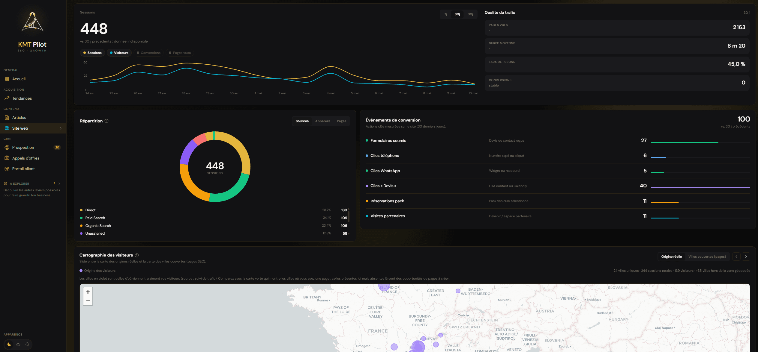Click help icon beside Cartographie des visiteurs
The image size is (758, 352).
137,255
